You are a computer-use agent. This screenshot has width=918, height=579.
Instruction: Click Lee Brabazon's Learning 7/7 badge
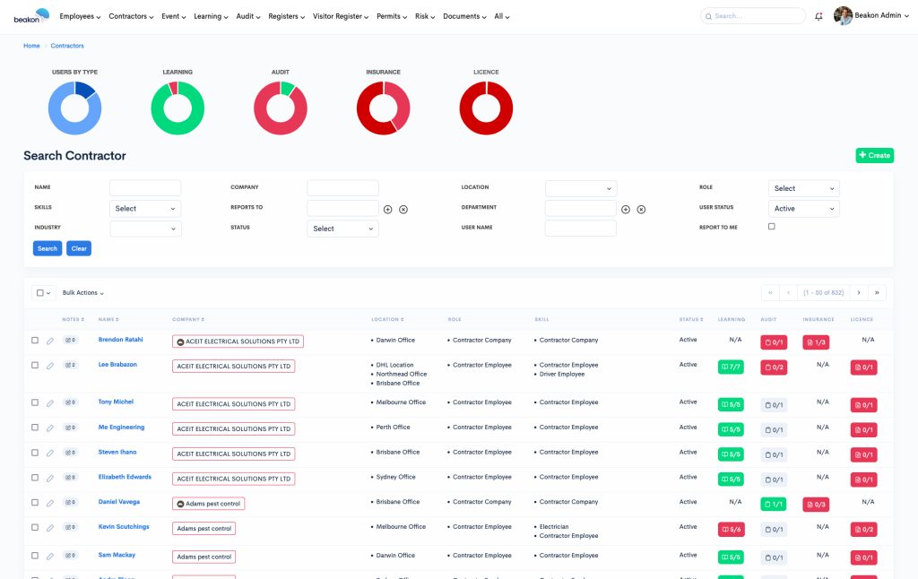tap(730, 367)
